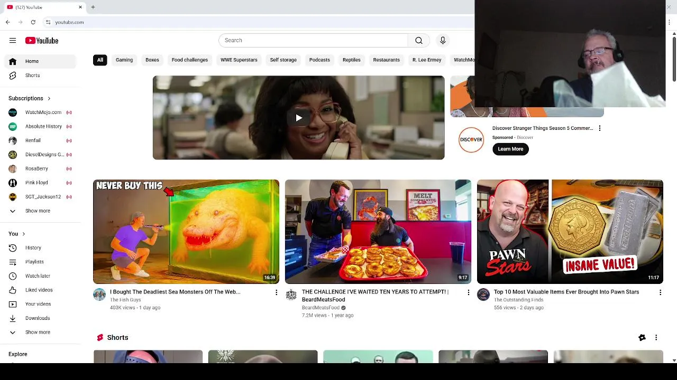Click the browser reload button
677x380 pixels.
(33, 22)
